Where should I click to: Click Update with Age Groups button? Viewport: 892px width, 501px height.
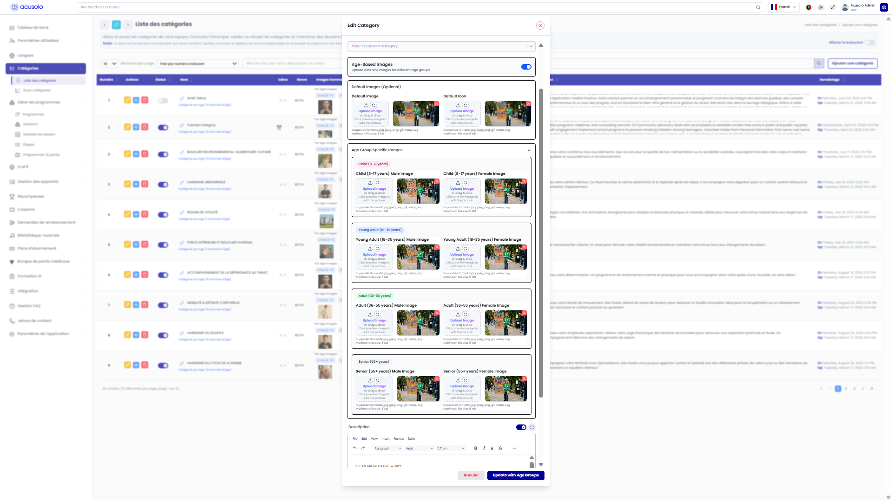click(x=516, y=475)
